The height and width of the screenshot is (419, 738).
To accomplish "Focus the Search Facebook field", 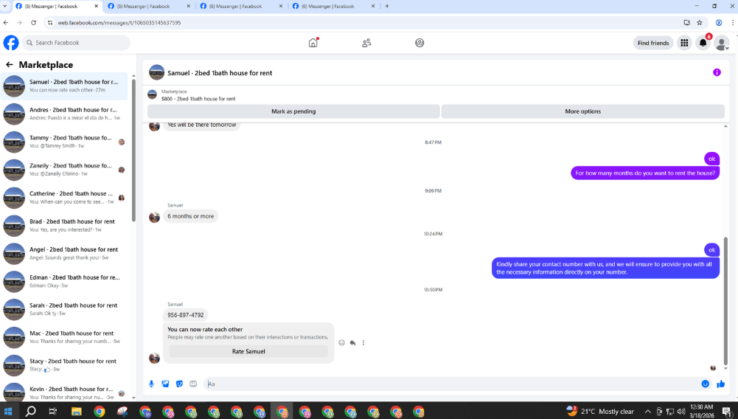I will click(76, 43).
